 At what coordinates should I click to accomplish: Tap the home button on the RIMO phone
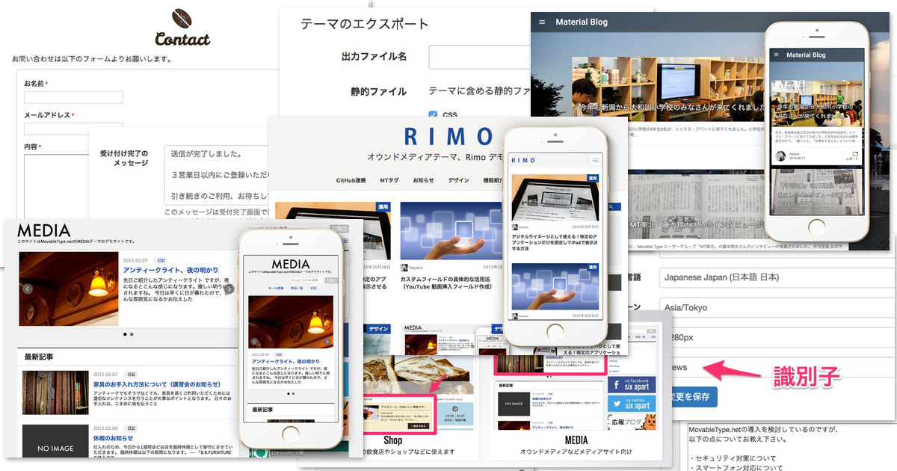[x=555, y=330]
